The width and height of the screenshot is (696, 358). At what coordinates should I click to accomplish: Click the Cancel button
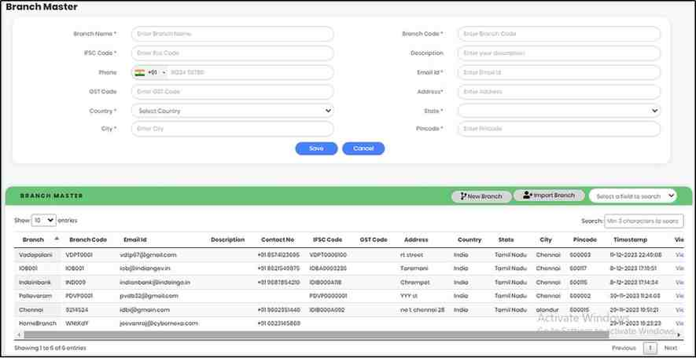coord(363,148)
